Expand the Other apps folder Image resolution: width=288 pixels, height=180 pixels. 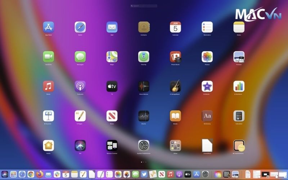pos(175,145)
